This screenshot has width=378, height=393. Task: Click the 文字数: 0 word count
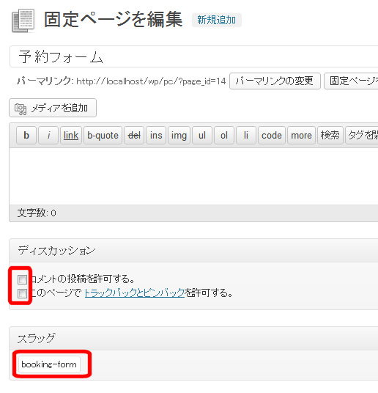(37, 213)
